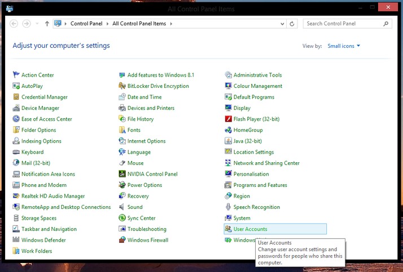The image size is (403, 272).
Task: Open the Date and Time clock icon
Action: tap(122, 97)
